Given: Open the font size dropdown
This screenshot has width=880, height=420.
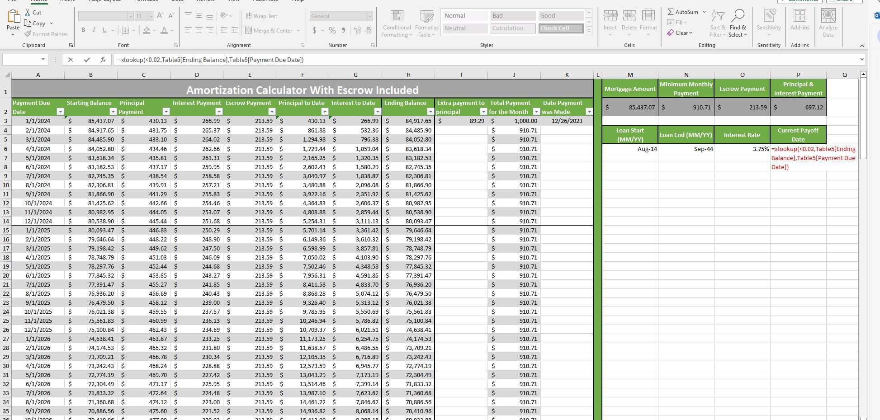Looking at the screenshot, I should (151, 16).
